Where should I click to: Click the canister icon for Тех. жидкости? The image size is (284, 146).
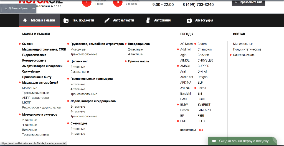(66, 20)
